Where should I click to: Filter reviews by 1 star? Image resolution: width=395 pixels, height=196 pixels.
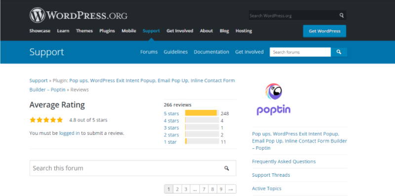170,142
